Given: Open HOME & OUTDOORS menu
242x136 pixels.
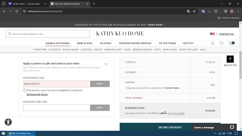Looking at the screenshot, I should (57, 43).
